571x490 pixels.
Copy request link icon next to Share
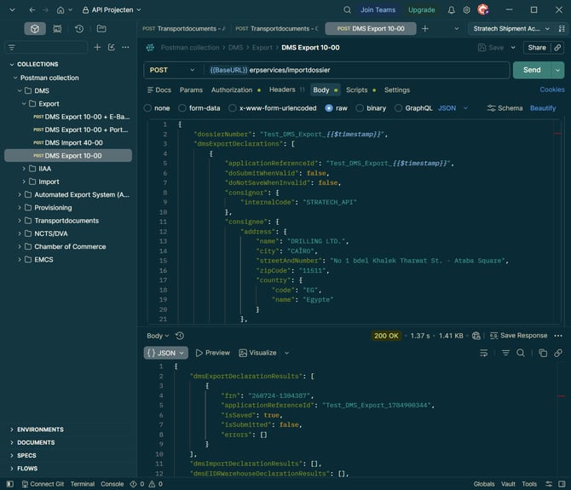[x=557, y=48]
